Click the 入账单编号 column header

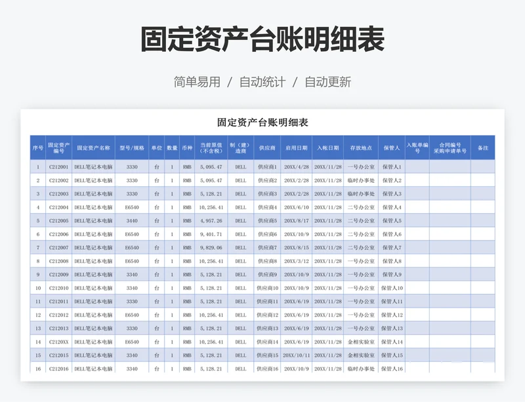[x=417, y=148]
